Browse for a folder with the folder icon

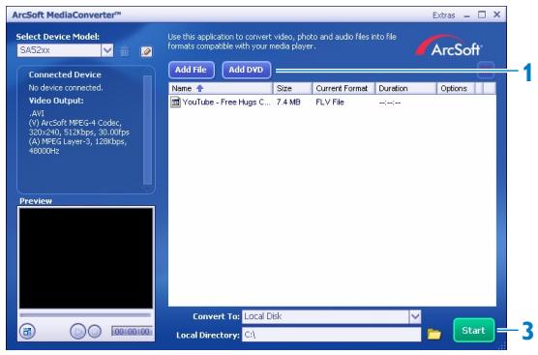434,334
